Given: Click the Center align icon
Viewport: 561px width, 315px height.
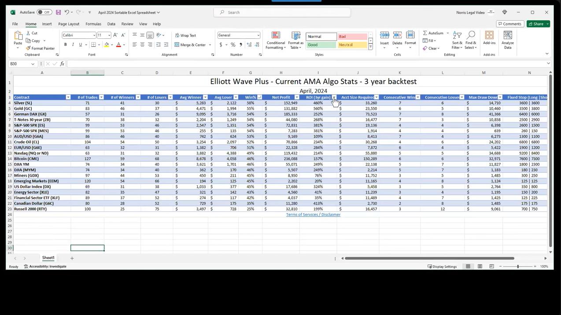Looking at the screenshot, I should coord(142,44).
